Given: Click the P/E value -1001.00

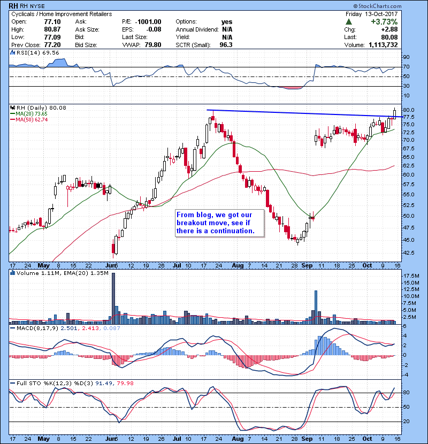Looking at the screenshot, I should pyautogui.click(x=148, y=22).
